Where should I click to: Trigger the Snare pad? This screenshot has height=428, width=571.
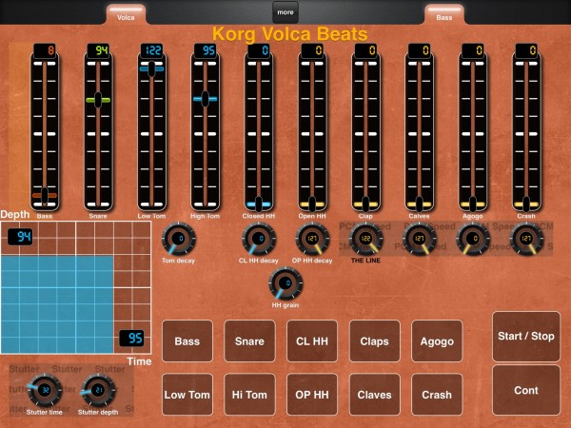pos(249,341)
